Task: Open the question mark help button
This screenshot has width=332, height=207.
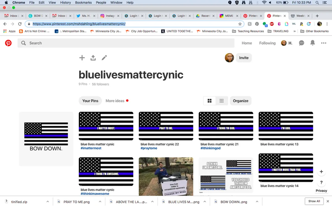Action: point(321,182)
